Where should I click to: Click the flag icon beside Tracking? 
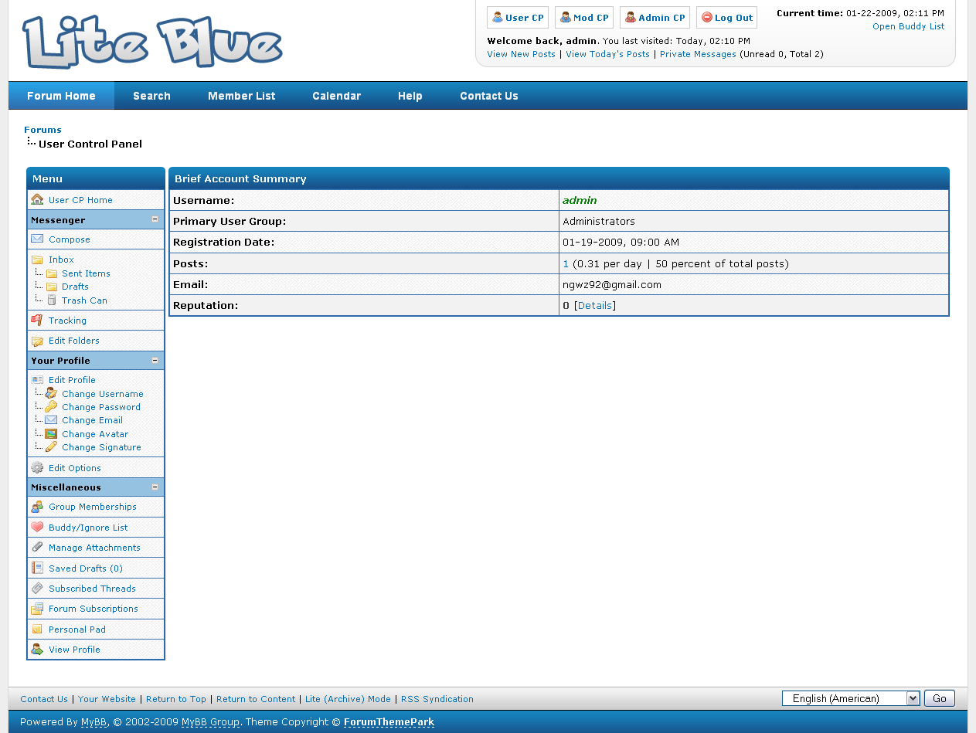coord(37,321)
